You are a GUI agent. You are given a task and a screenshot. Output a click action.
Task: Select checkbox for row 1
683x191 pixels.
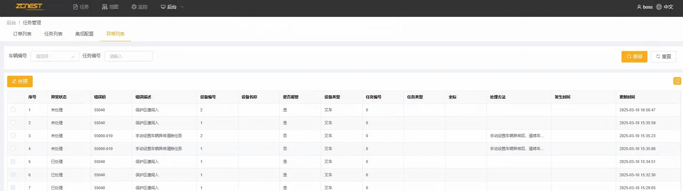tap(13, 110)
